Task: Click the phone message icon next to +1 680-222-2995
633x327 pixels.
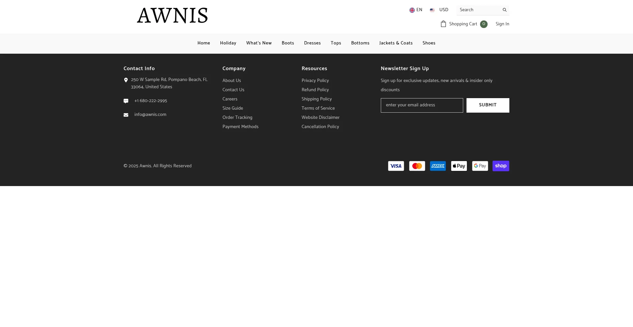Action: click(126, 101)
